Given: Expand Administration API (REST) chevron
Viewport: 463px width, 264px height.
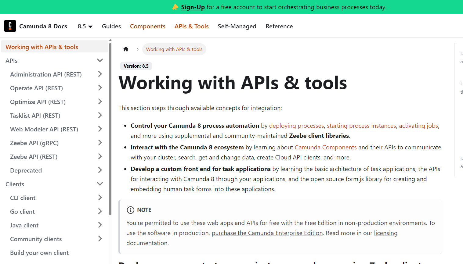Looking at the screenshot, I should click(x=100, y=74).
